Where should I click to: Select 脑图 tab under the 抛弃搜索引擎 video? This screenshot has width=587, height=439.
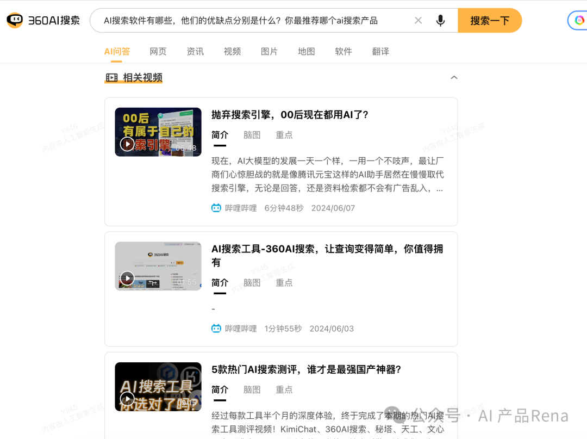[252, 135]
